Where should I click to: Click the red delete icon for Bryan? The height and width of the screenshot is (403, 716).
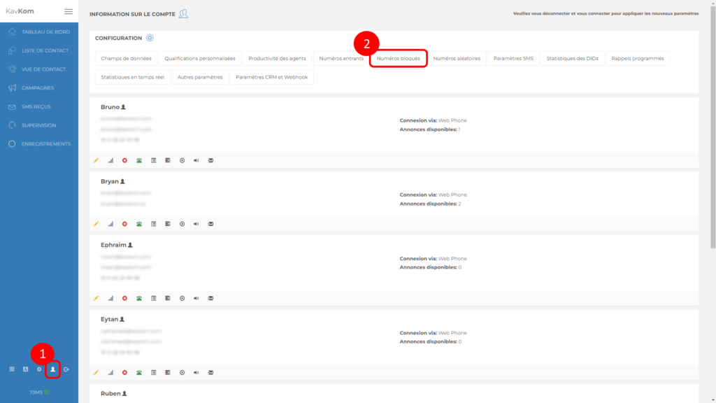click(124, 224)
